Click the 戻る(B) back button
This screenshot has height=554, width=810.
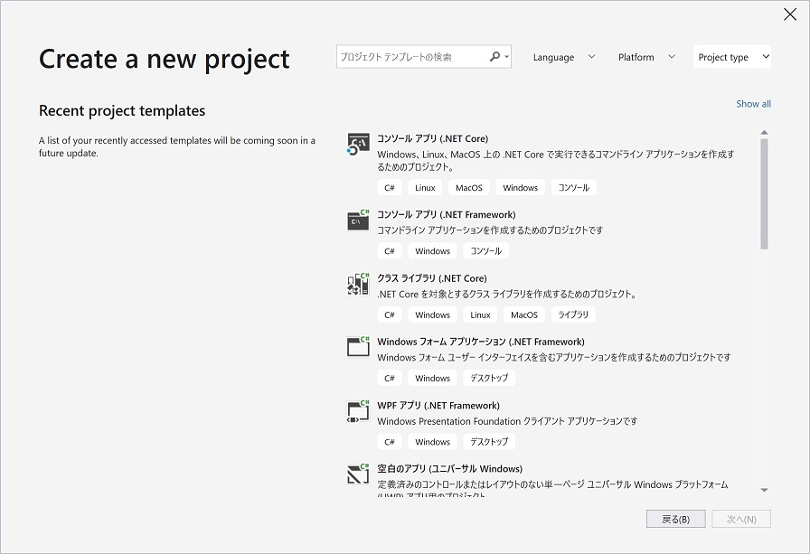click(675, 519)
